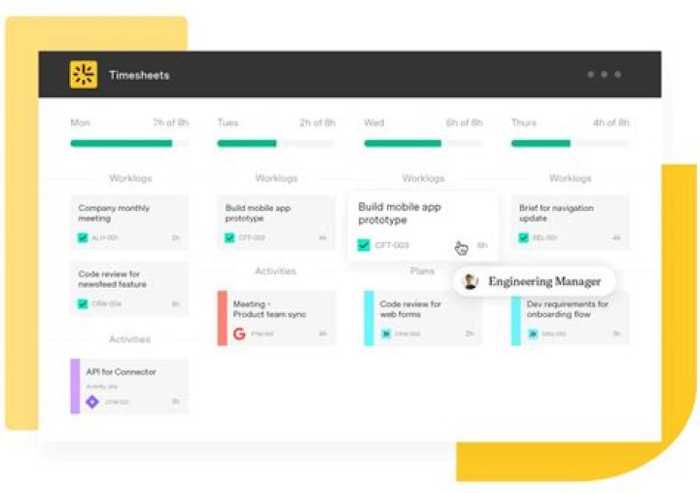The image size is (700, 493).
Task: Open the Brief for navigation update worklog
Action: pyautogui.click(x=570, y=222)
